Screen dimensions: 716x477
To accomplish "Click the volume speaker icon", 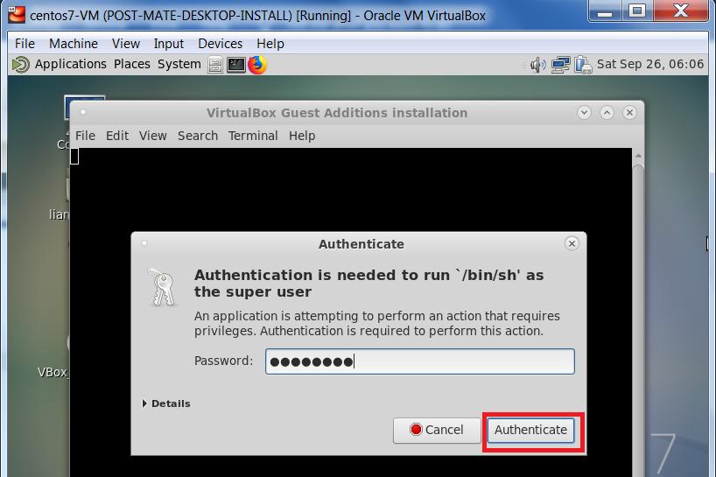I will [537, 65].
